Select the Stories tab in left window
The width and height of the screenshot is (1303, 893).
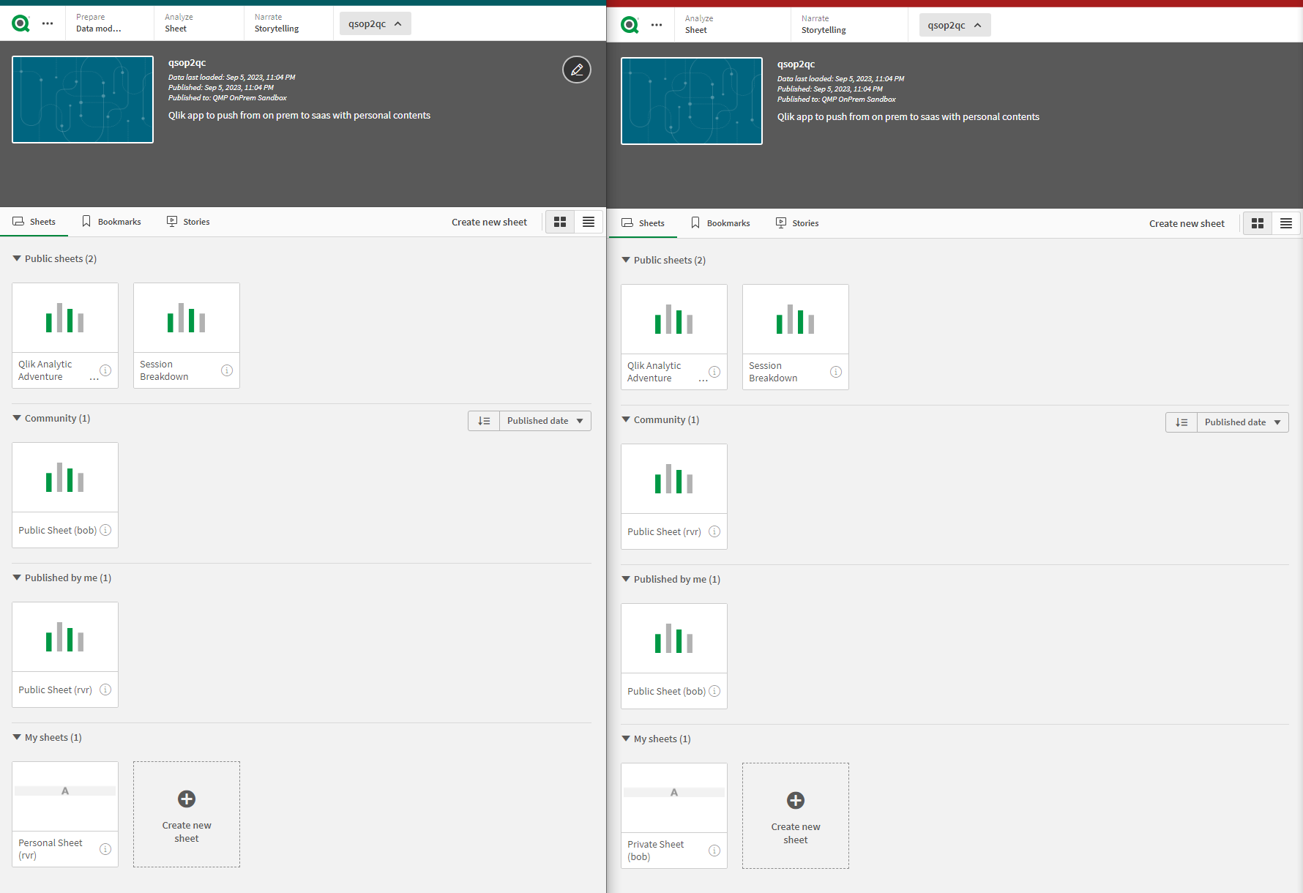point(188,222)
